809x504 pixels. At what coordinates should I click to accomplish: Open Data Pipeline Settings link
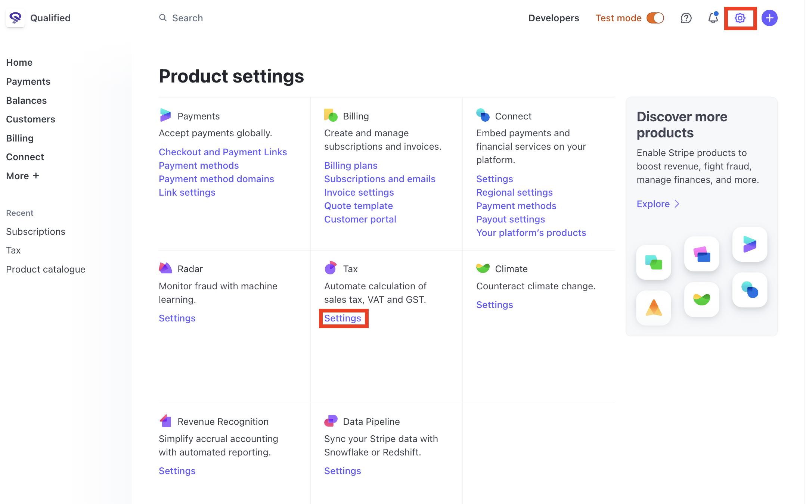click(x=342, y=471)
